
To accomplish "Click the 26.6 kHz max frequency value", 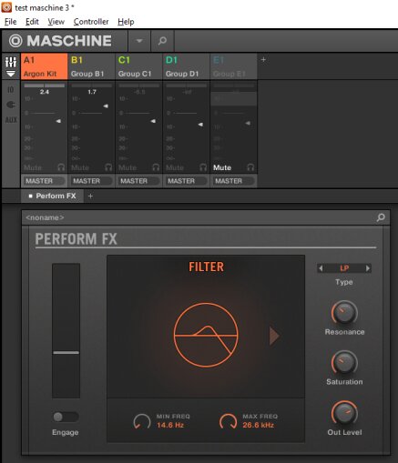I will 258,425.
